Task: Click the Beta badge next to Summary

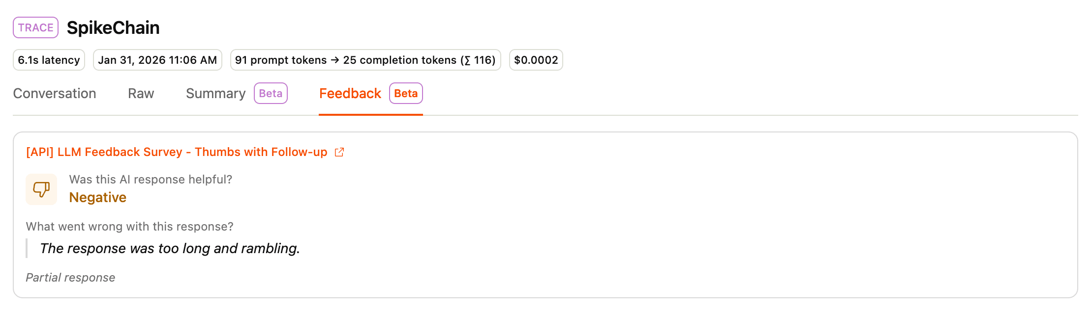Action: pos(271,93)
